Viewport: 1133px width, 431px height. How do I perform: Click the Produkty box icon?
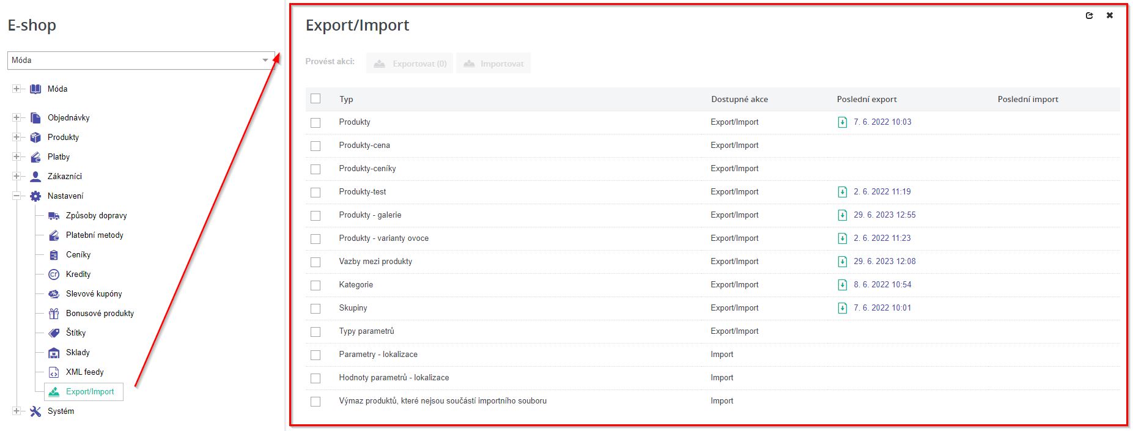[x=35, y=138]
